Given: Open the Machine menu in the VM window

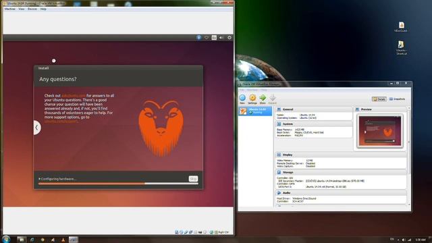Looking at the screenshot, I should click(x=10, y=9).
